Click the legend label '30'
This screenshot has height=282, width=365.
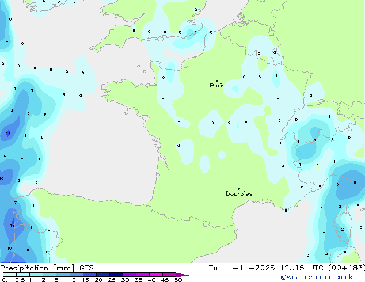coord(125,280)
